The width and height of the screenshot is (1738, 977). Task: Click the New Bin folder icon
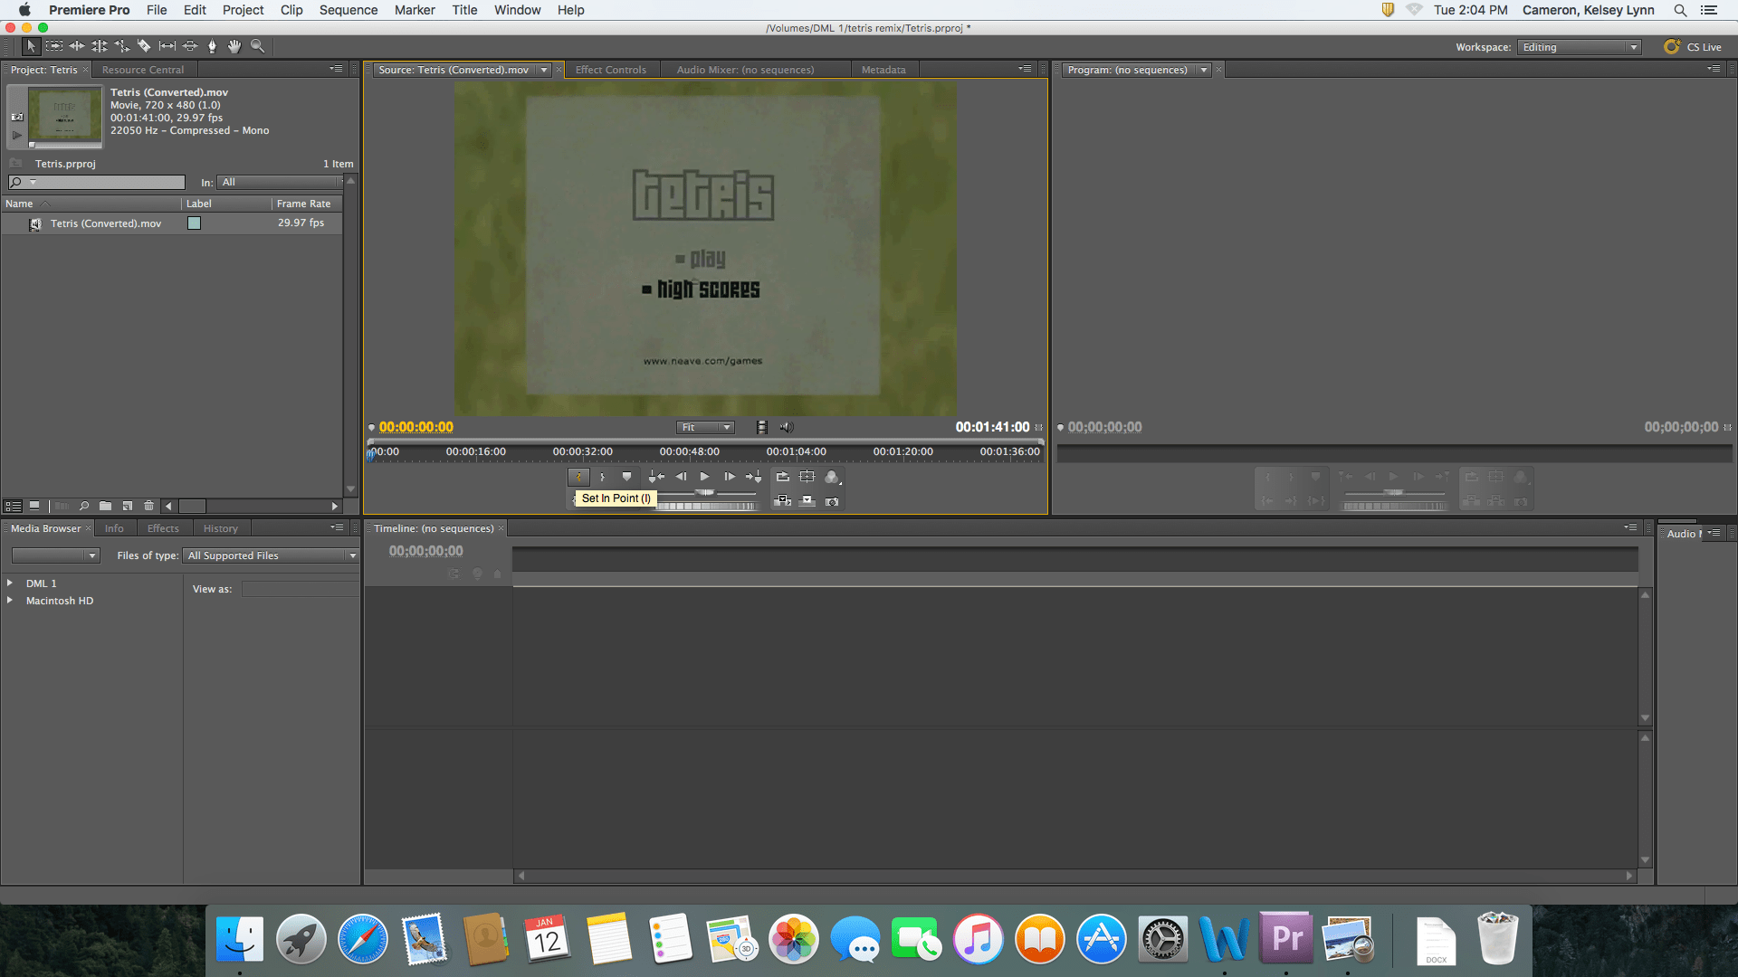pos(106,507)
